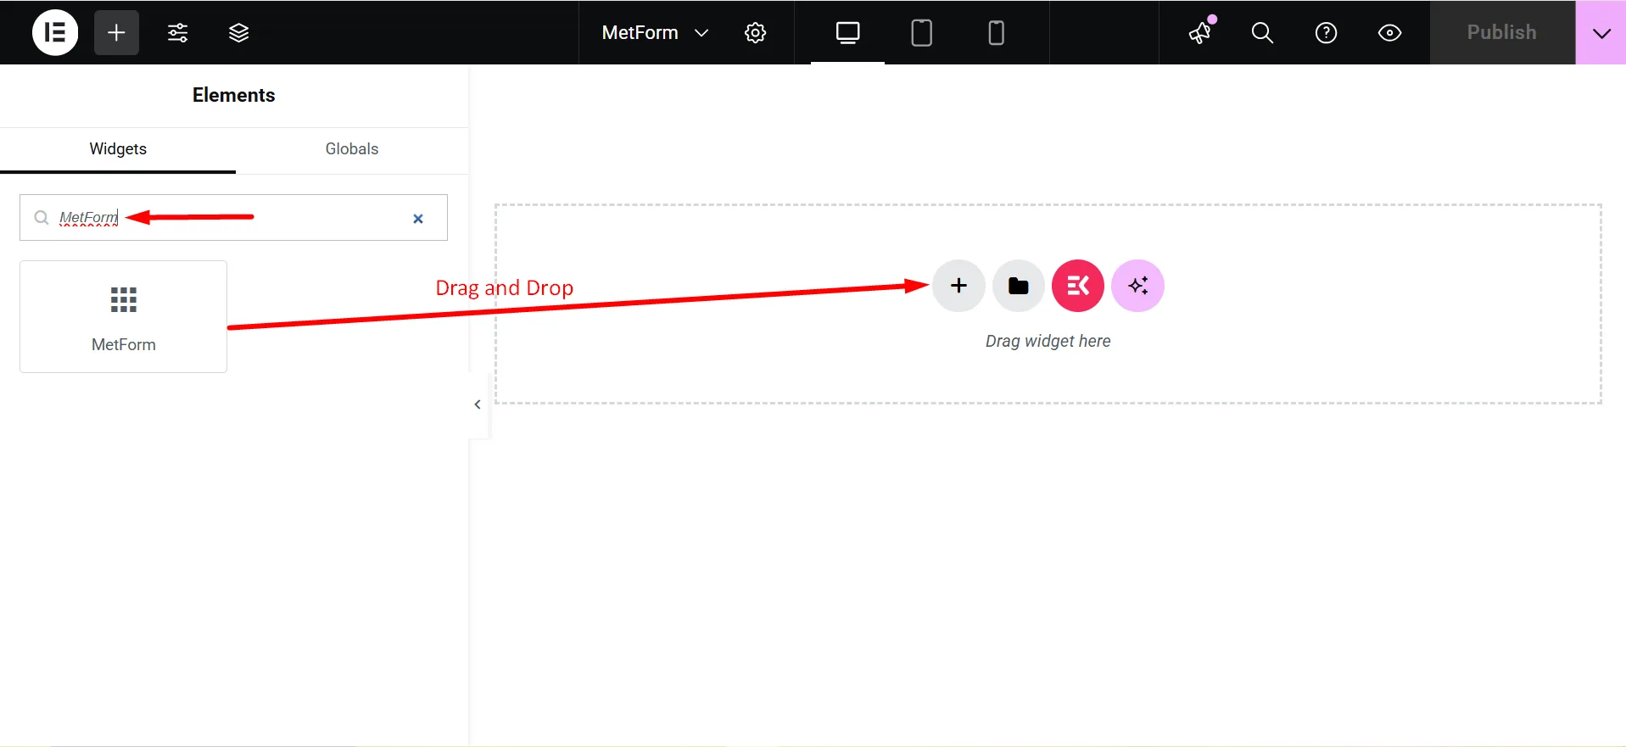Click into the widget search field
The height and width of the screenshot is (747, 1626).
click(x=233, y=218)
